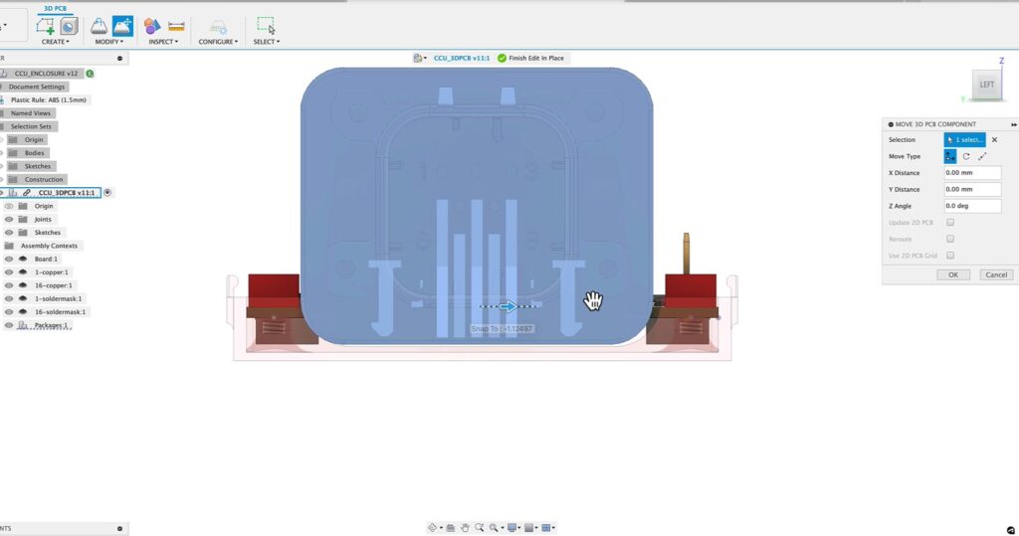Collapse the Move 3D PCB Component dialog header

[x=891, y=124]
